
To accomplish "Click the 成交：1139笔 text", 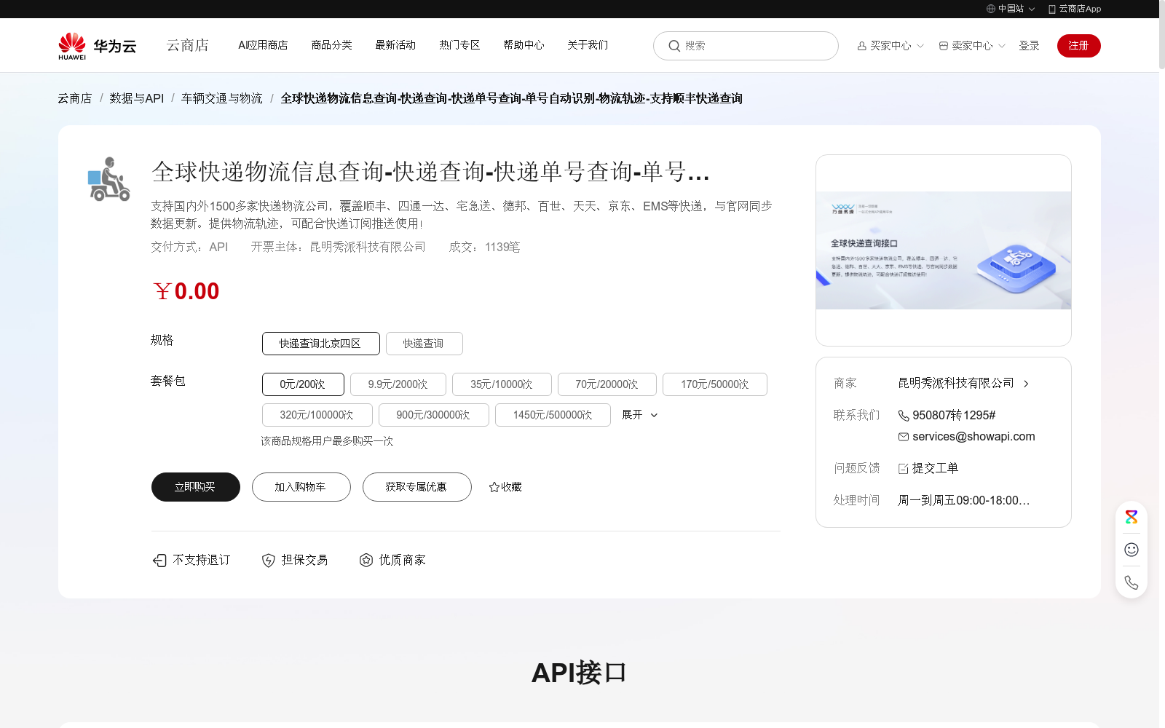I will click(485, 248).
